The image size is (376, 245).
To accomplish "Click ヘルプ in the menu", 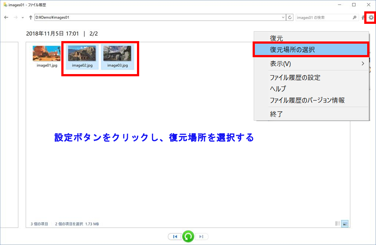I will pos(278,89).
